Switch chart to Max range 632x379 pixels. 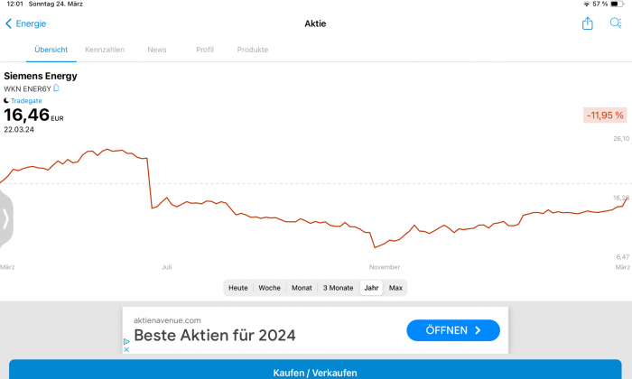tap(395, 288)
